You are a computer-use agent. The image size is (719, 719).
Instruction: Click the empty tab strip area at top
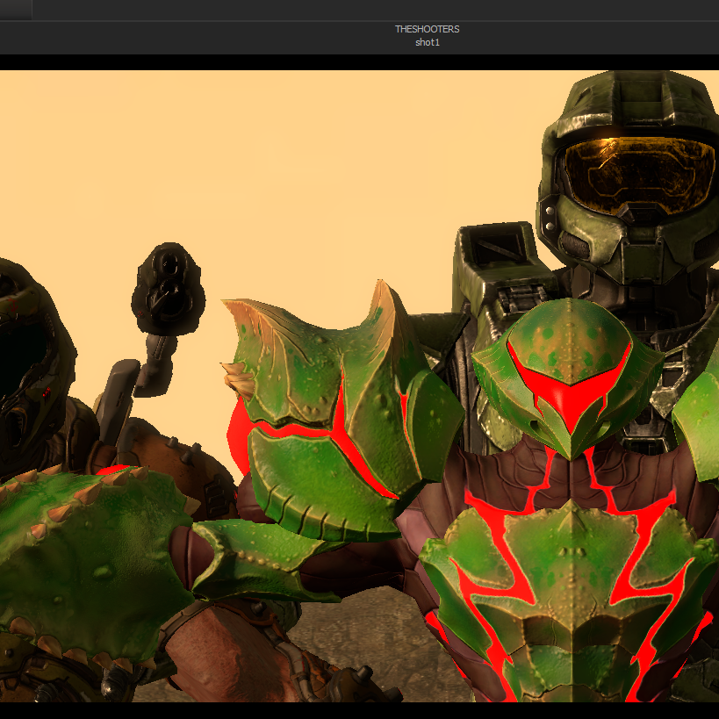point(369,10)
